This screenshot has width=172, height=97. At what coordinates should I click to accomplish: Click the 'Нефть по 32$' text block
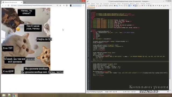pyautogui.click(x=44, y=39)
